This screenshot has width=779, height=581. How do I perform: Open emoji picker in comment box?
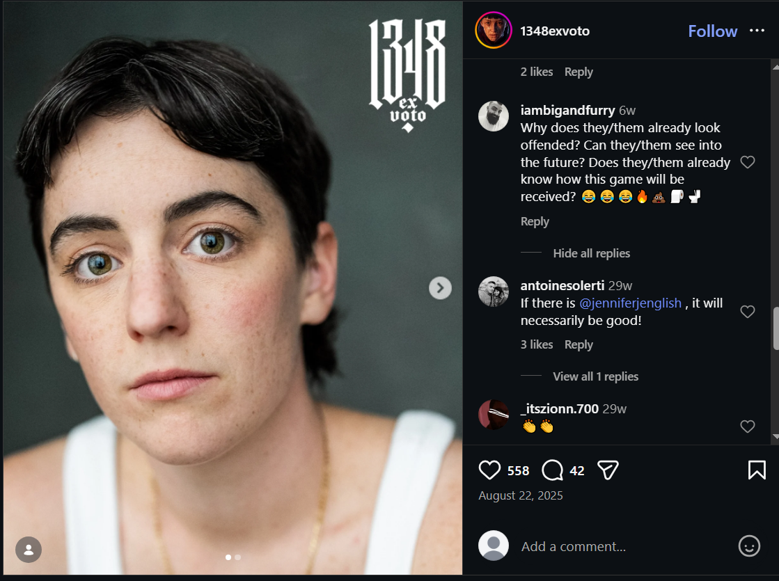click(749, 546)
